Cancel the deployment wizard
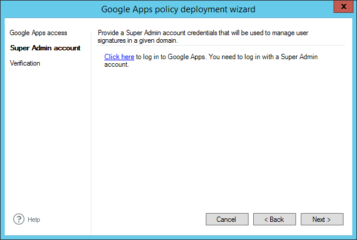This screenshot has width=357, height=240. pos(227,219)
